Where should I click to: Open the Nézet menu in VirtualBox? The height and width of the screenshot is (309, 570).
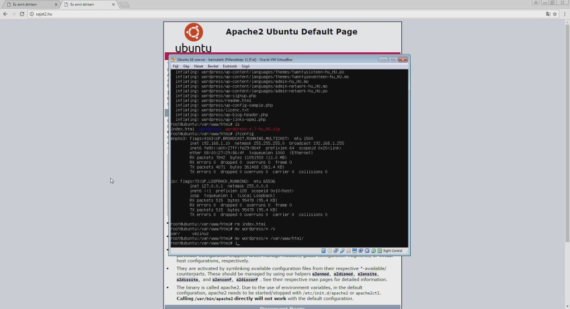pyautogui.click(x=199, y=66)
